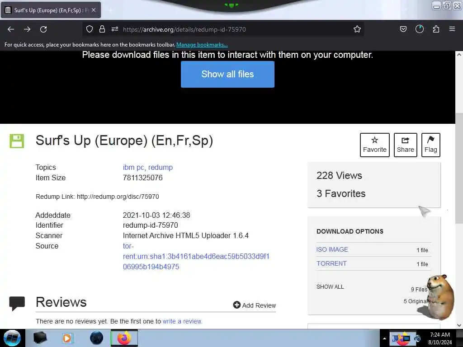The image size is (463, 347).
Task: Download the ISO IMAGE option
Action: point(332,249)
